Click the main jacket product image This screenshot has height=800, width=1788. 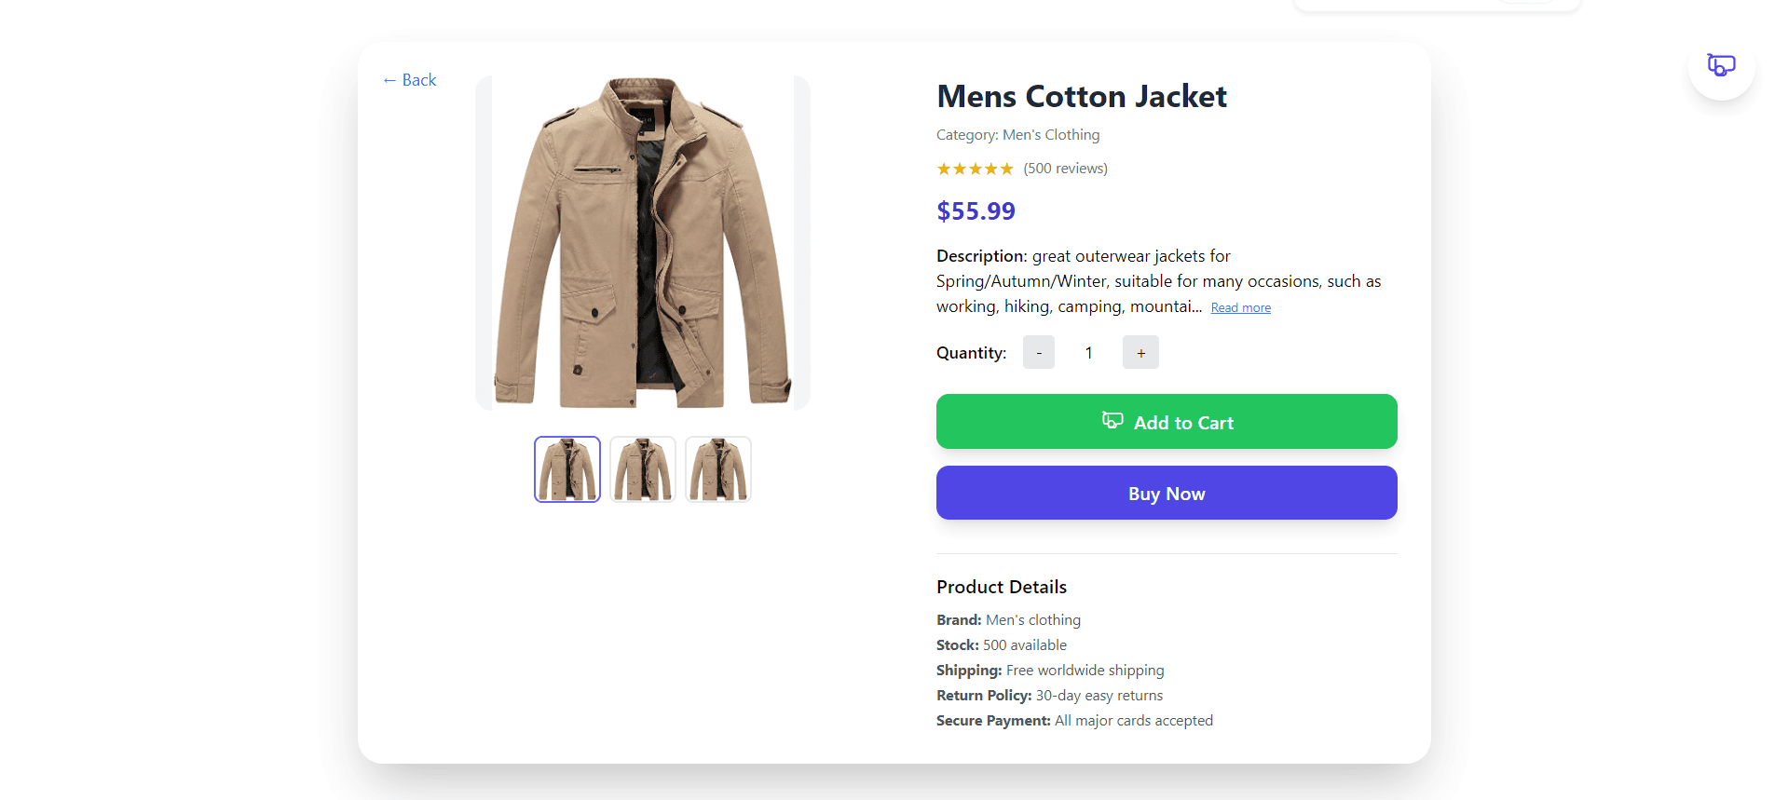[642, 243]
